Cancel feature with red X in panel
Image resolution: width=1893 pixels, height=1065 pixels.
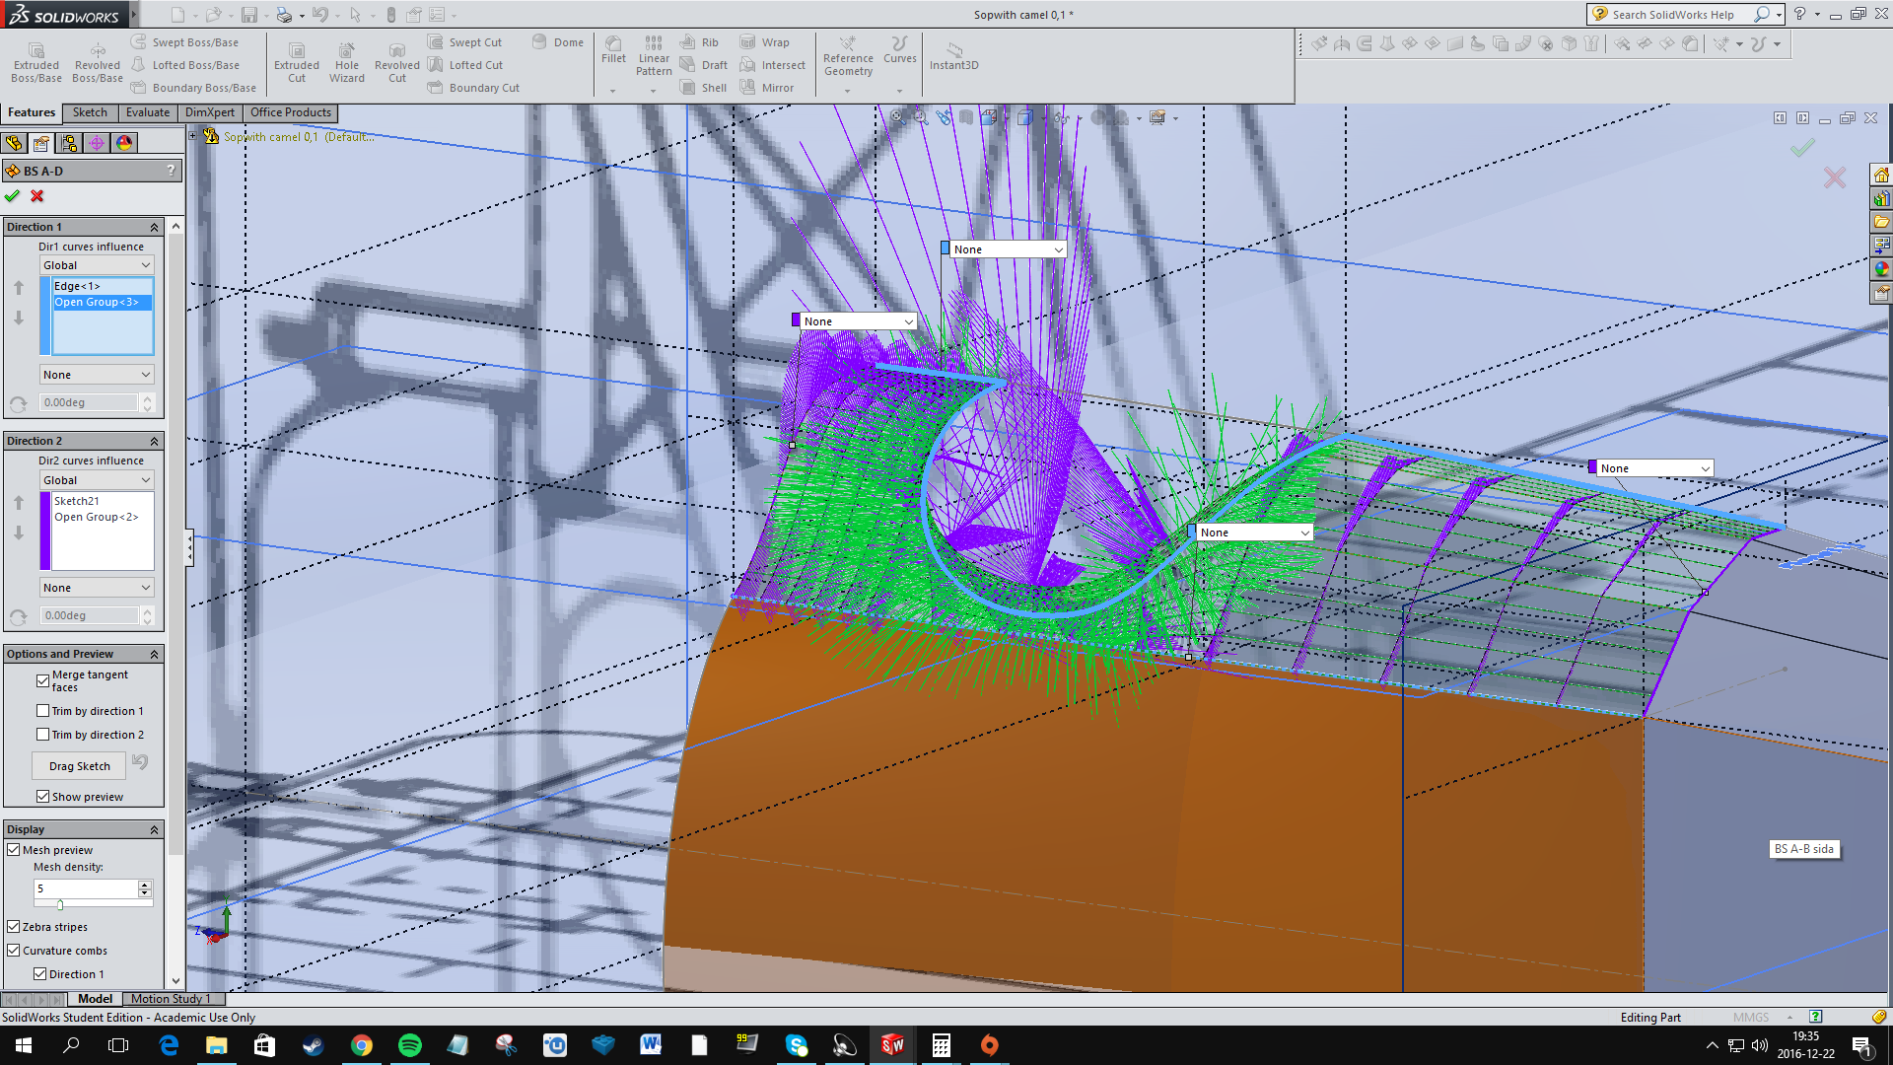[37, 196]
